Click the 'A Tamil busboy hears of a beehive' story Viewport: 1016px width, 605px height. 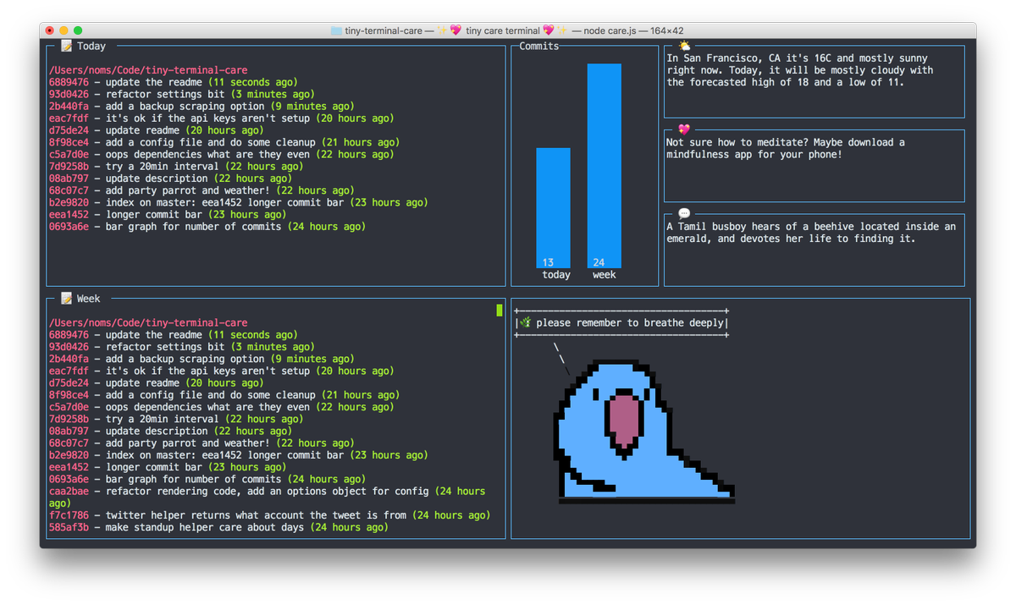[x=811, y=233]
